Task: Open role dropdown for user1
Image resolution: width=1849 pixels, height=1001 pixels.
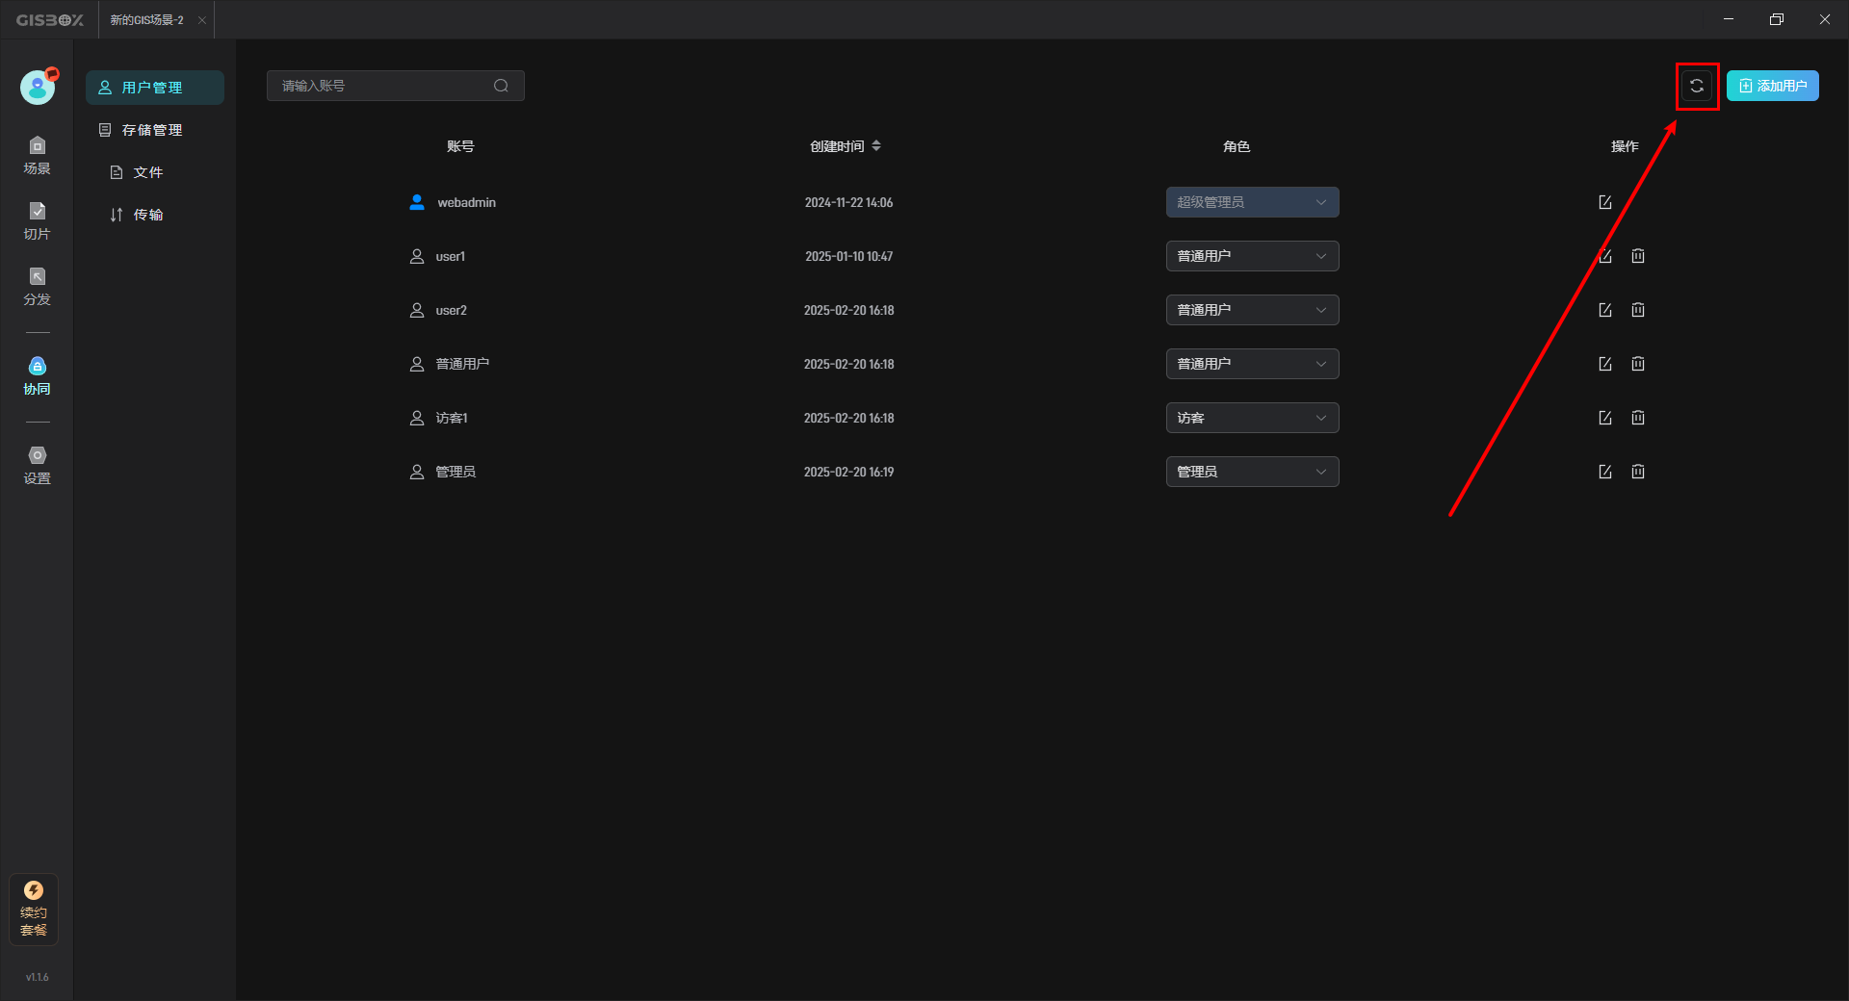Action: click(1252, 256)
